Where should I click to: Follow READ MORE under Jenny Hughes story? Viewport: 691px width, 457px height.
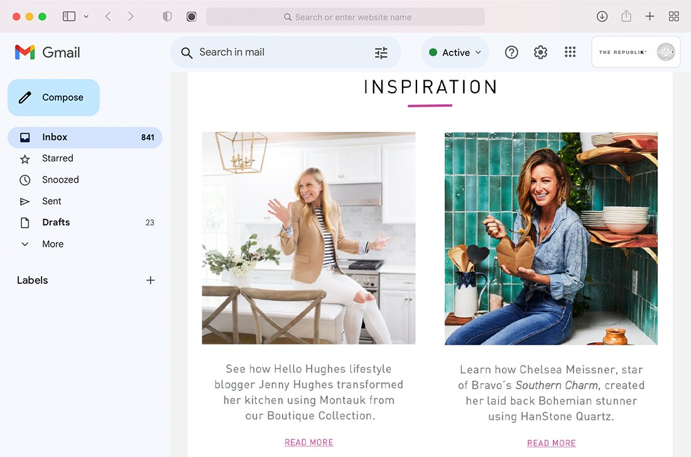pyautogui.click(x=309, y=443)
